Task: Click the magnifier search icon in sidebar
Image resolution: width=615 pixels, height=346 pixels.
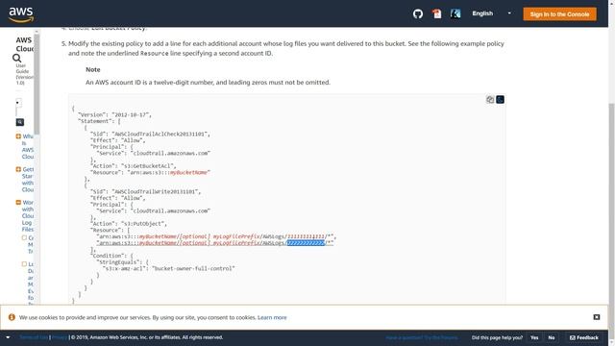Action: (x=16, y=58)
